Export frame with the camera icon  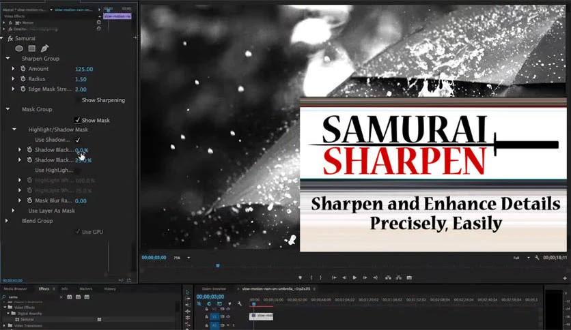(409, 277)
